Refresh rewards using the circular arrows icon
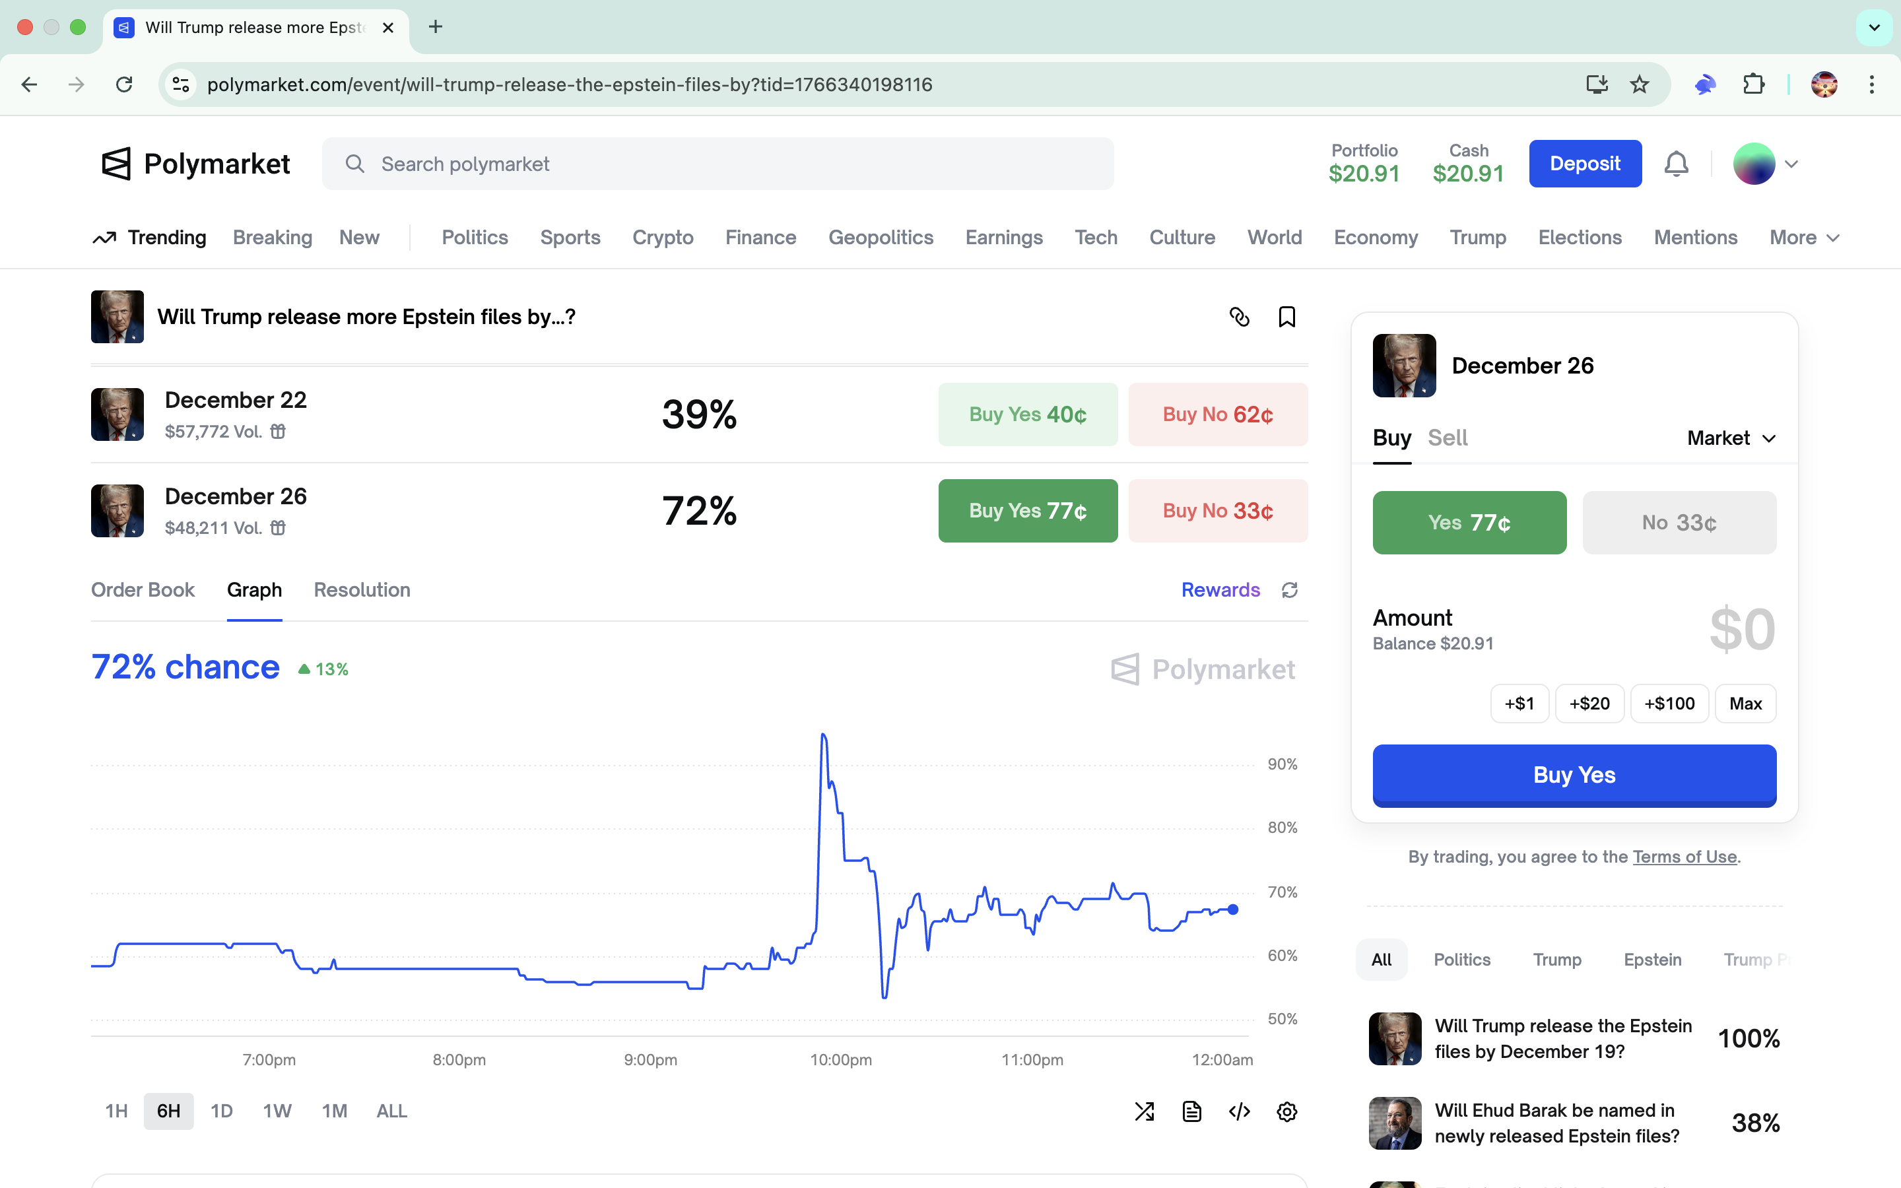This screenshot has height=1188, width=1901. click(1289, 589)
